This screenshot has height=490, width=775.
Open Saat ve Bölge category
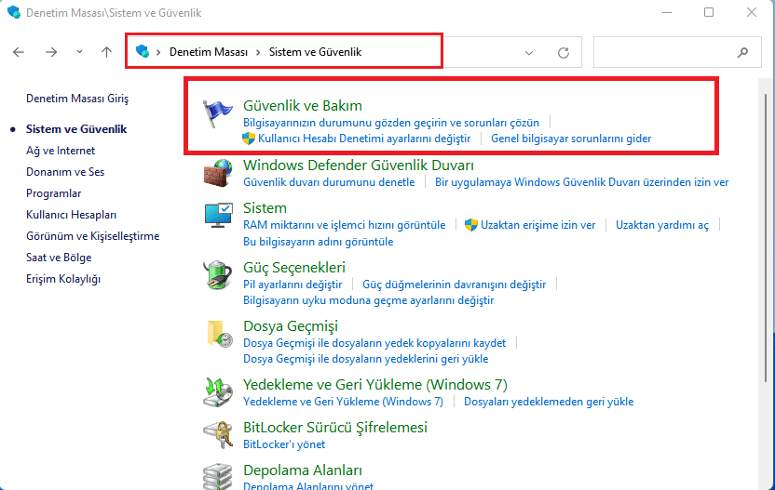pos(59,258)
